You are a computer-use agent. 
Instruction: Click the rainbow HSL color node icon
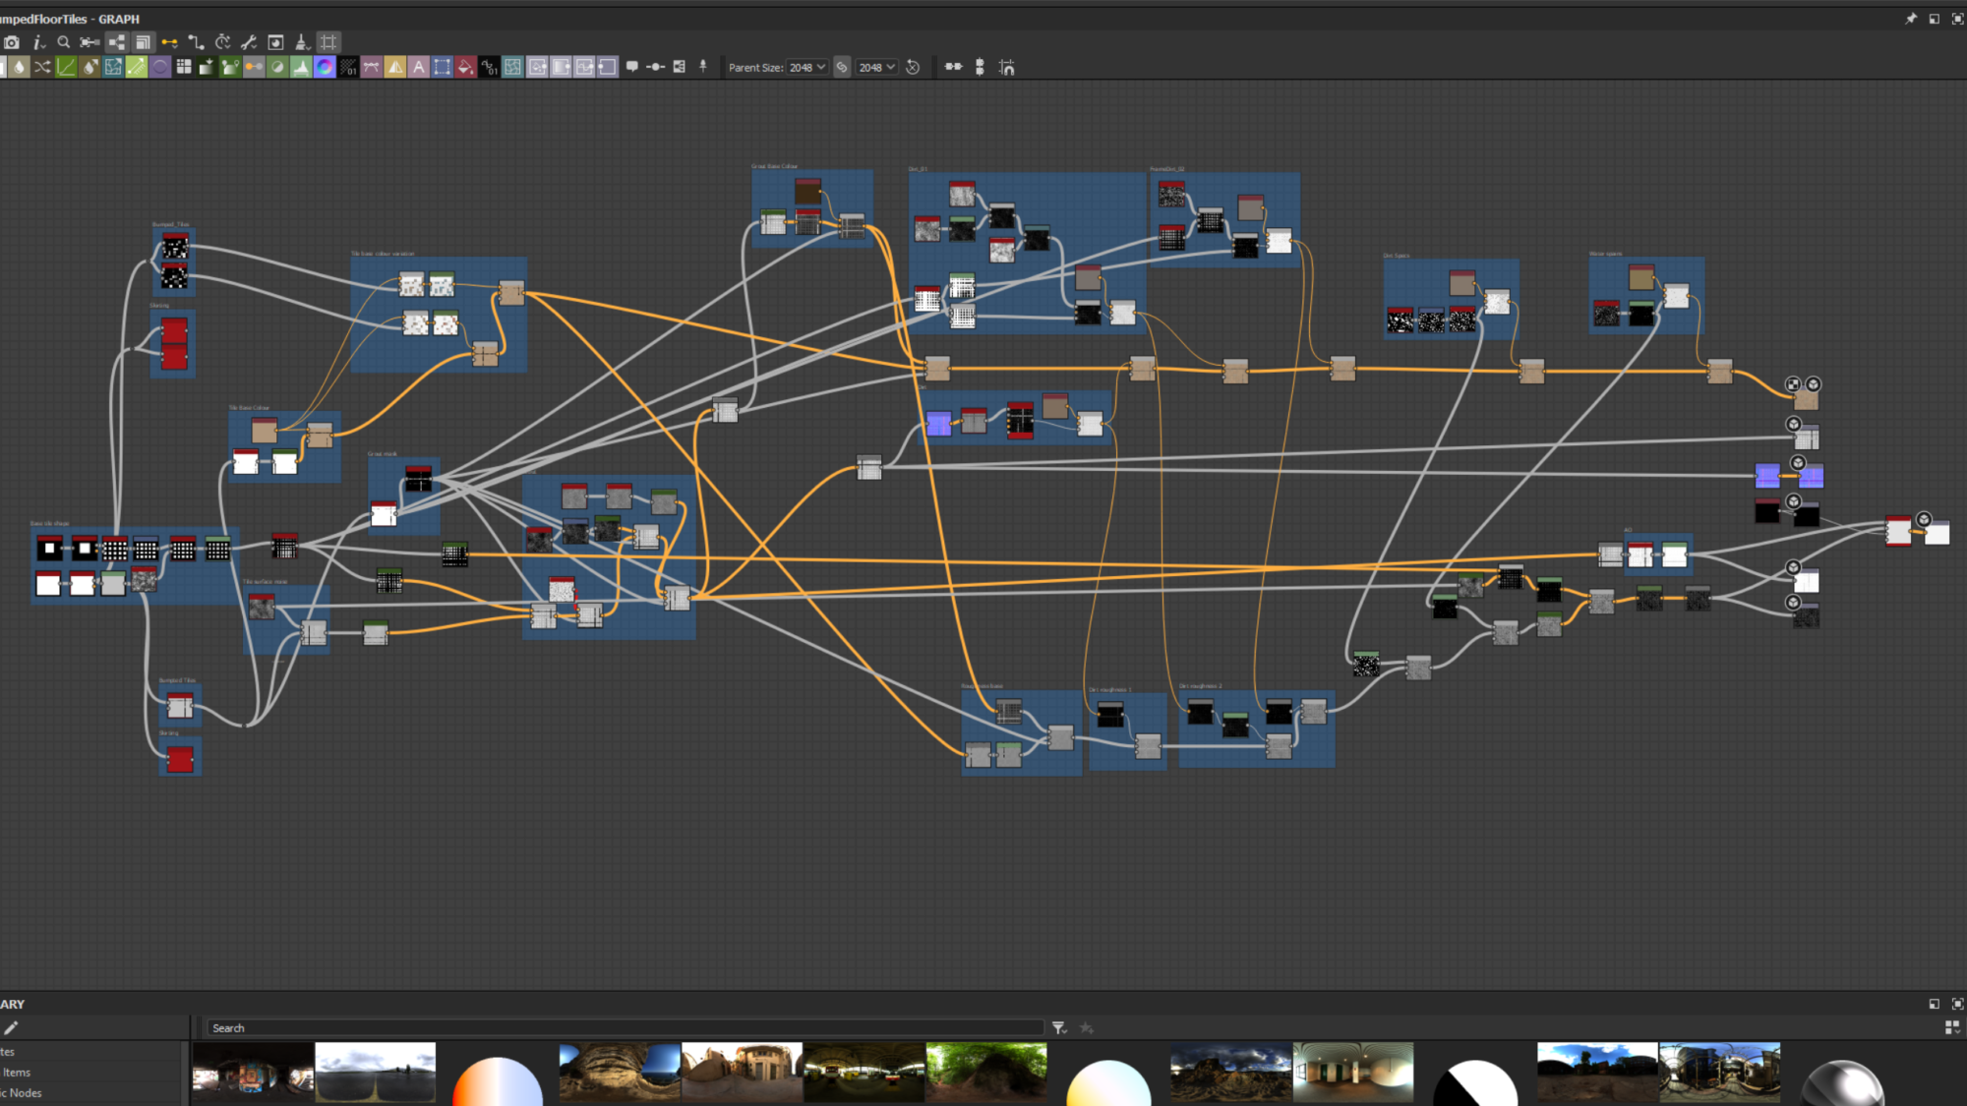point(324,67)
